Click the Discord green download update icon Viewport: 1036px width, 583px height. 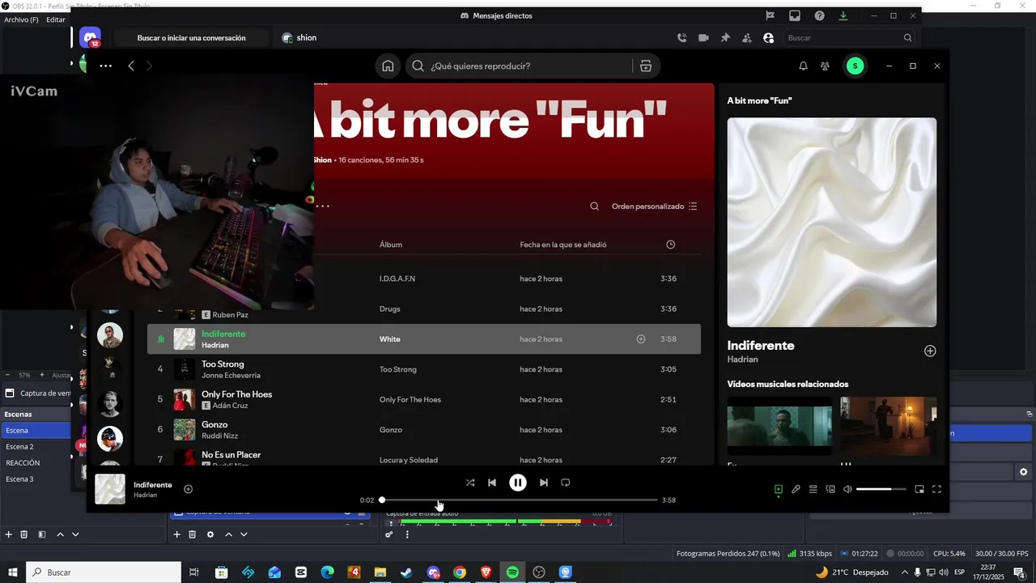point(843,15)
